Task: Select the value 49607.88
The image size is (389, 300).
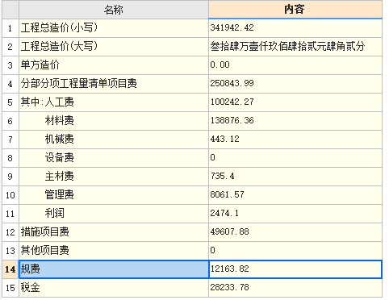Action: point(295,232)
